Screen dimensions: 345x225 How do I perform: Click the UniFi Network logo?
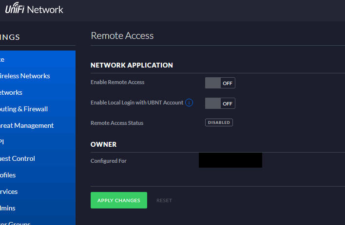tap(34, 8)
